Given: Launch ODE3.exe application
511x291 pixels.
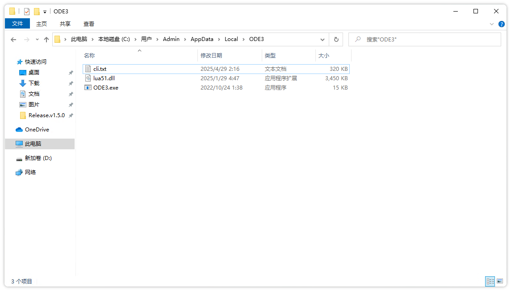Looking at the screenshot, I should click(x=106, y=87).
